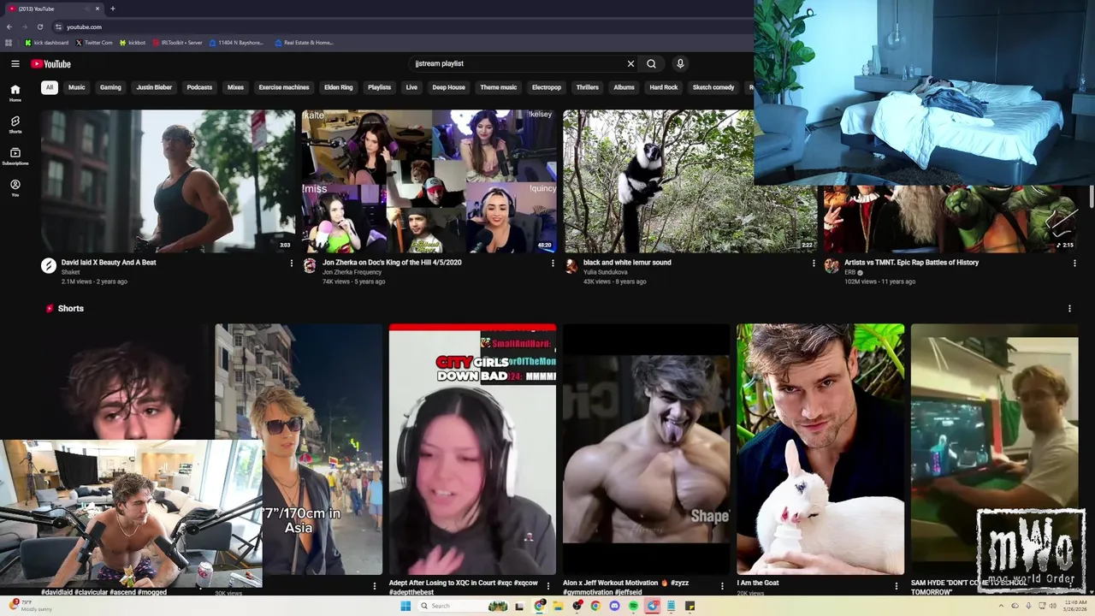The image size is (1095, 616).
Task: Open Real Estate & Home bookmark
Action: click(x=305, y=42)
